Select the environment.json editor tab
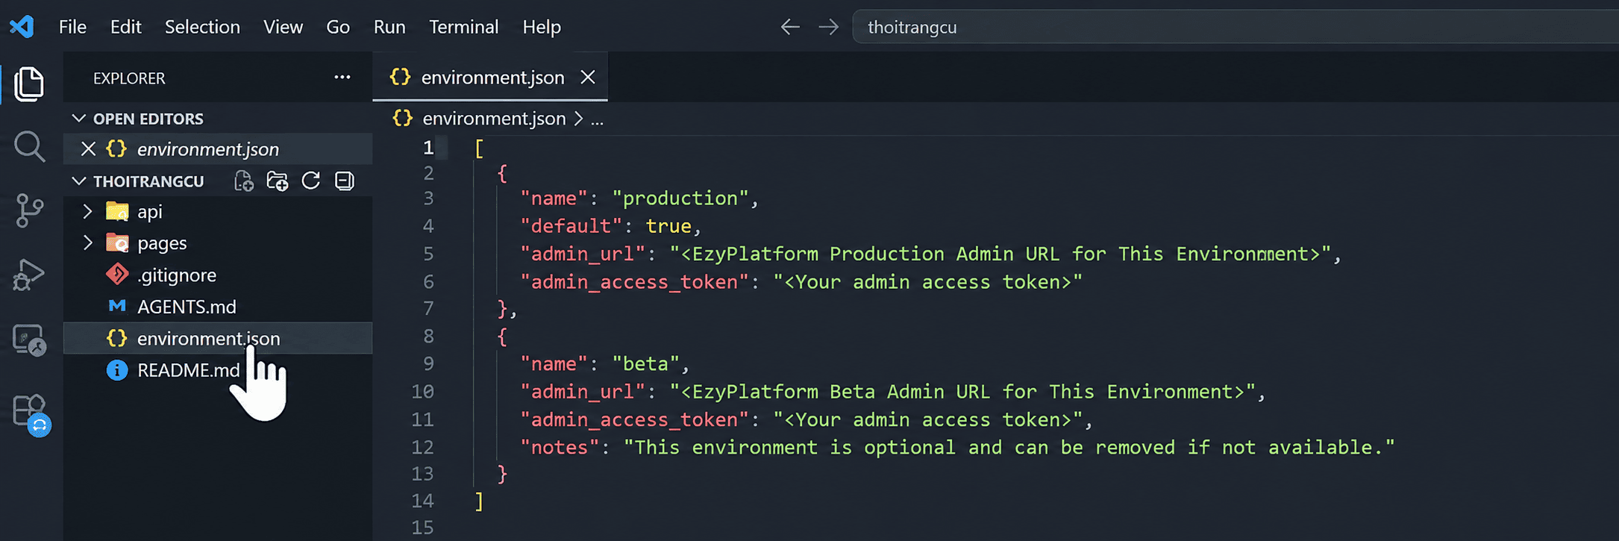The height and width of the screenshot is (541, 1619). [x=490, y=77]
